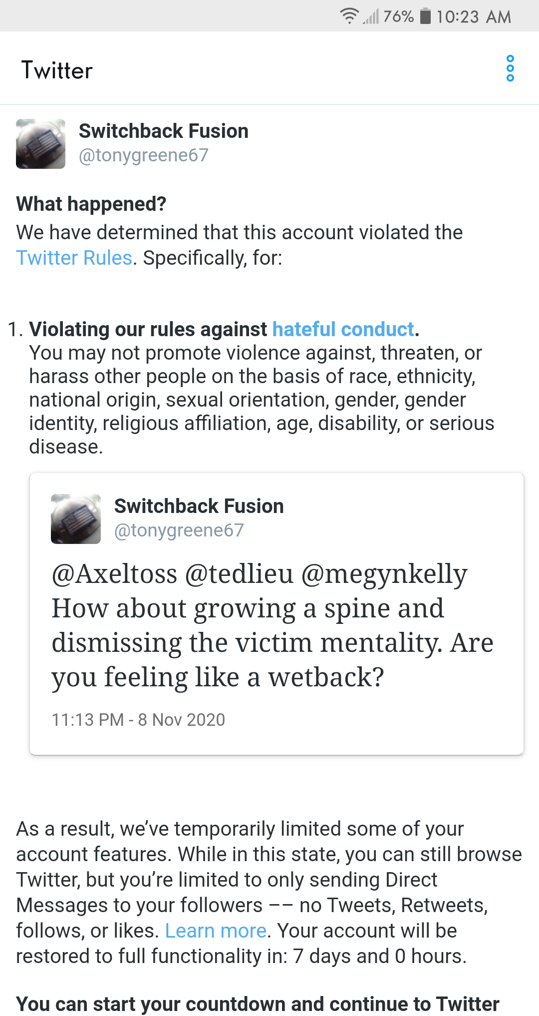The height and width of the screenshot is (1016, 539).
Task: Open the hateful conduct policy link
Action: coord(343,329)
